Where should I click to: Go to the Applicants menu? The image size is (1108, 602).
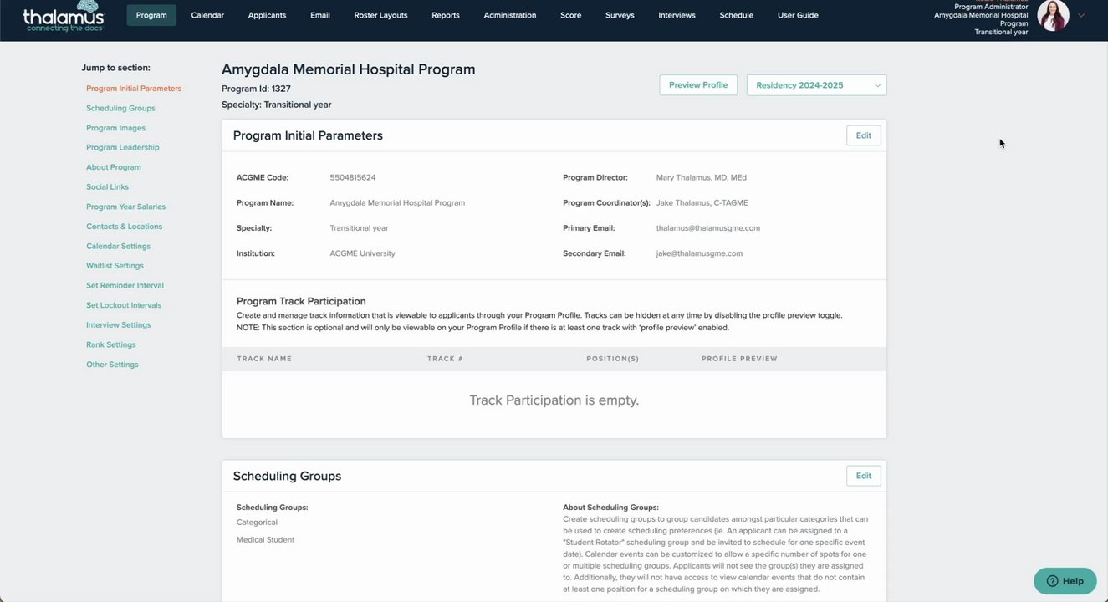(x=267, y=15)
